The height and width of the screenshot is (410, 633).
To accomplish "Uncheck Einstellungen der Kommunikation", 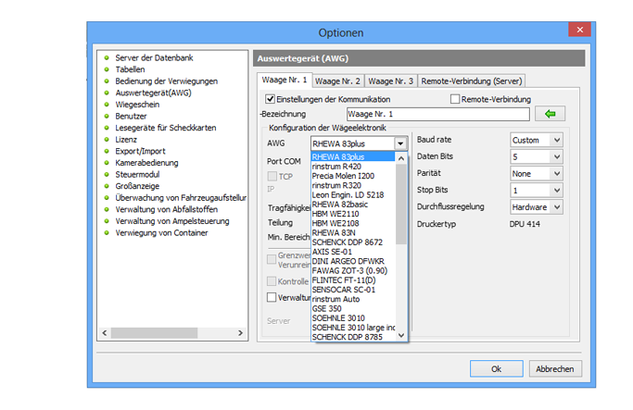I will tap(270, 99).
